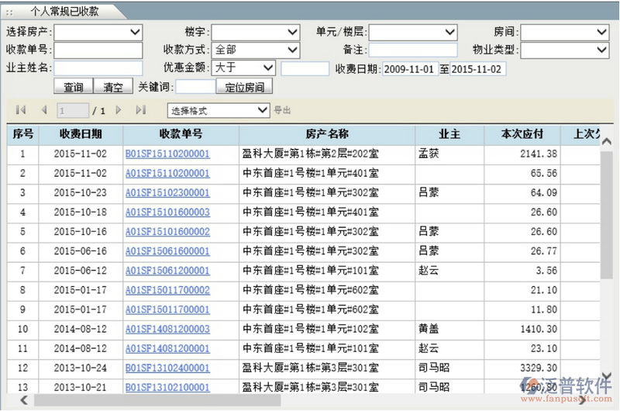The image size is (620, 411).
Task: Click the 导出 export icon
Action: (282, 111)
